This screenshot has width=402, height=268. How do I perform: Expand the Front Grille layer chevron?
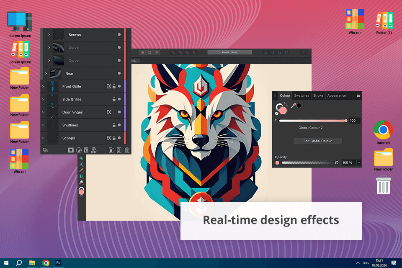click(x=43, y=86)
